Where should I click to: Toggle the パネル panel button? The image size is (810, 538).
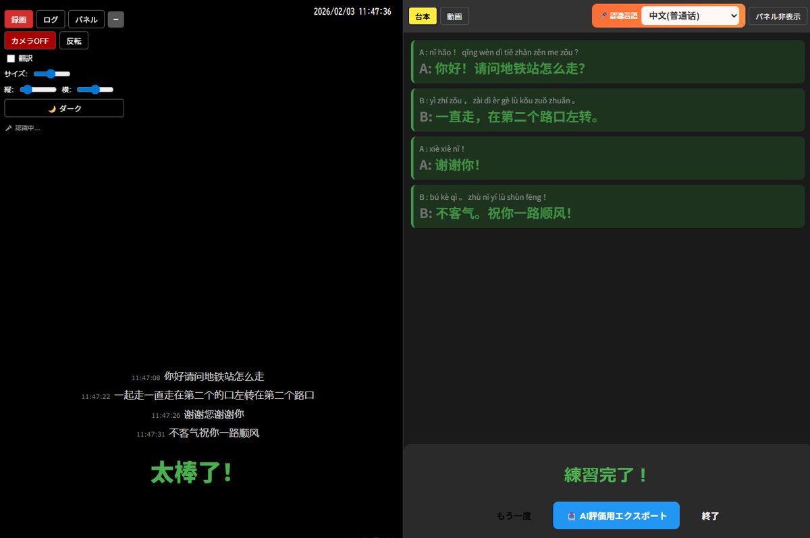[86, 19]
